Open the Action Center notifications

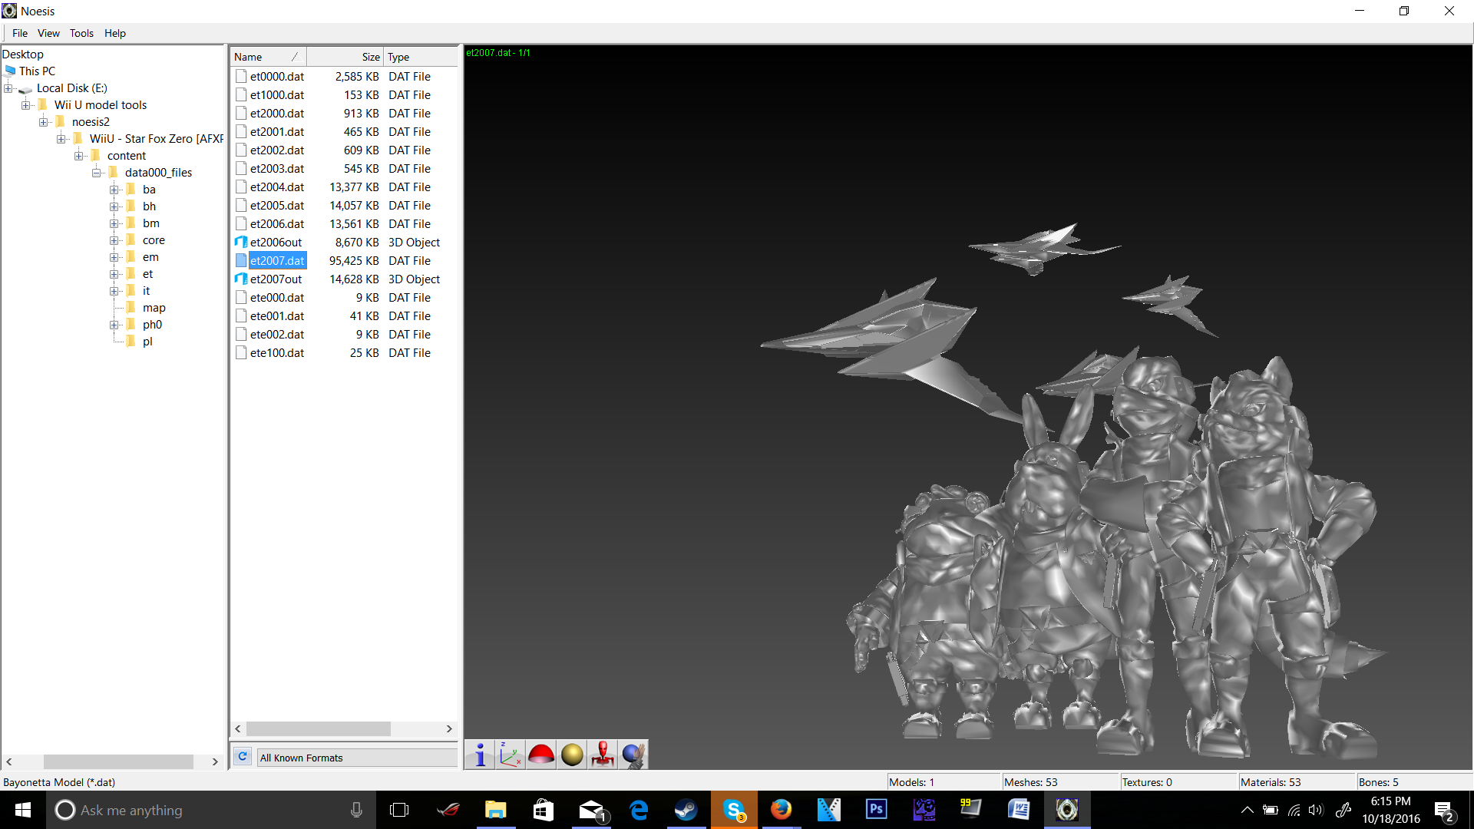pyautogui.click(x=1444, y=811)
